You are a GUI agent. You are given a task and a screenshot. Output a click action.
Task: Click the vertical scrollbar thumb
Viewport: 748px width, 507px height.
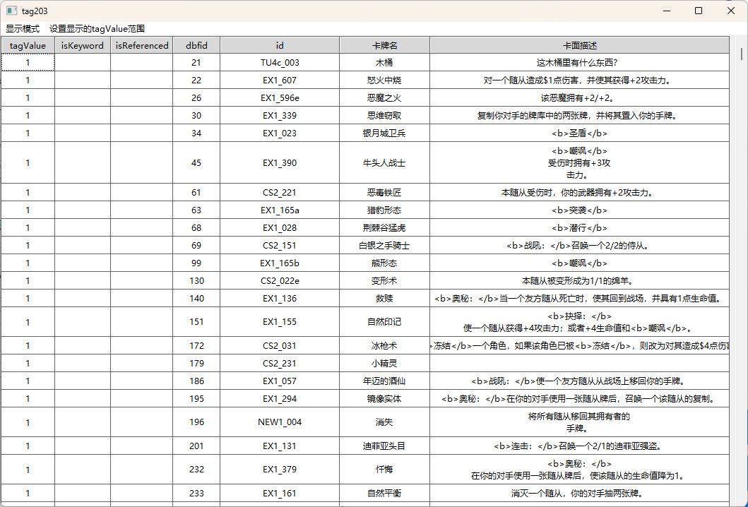tap(742, 52)
